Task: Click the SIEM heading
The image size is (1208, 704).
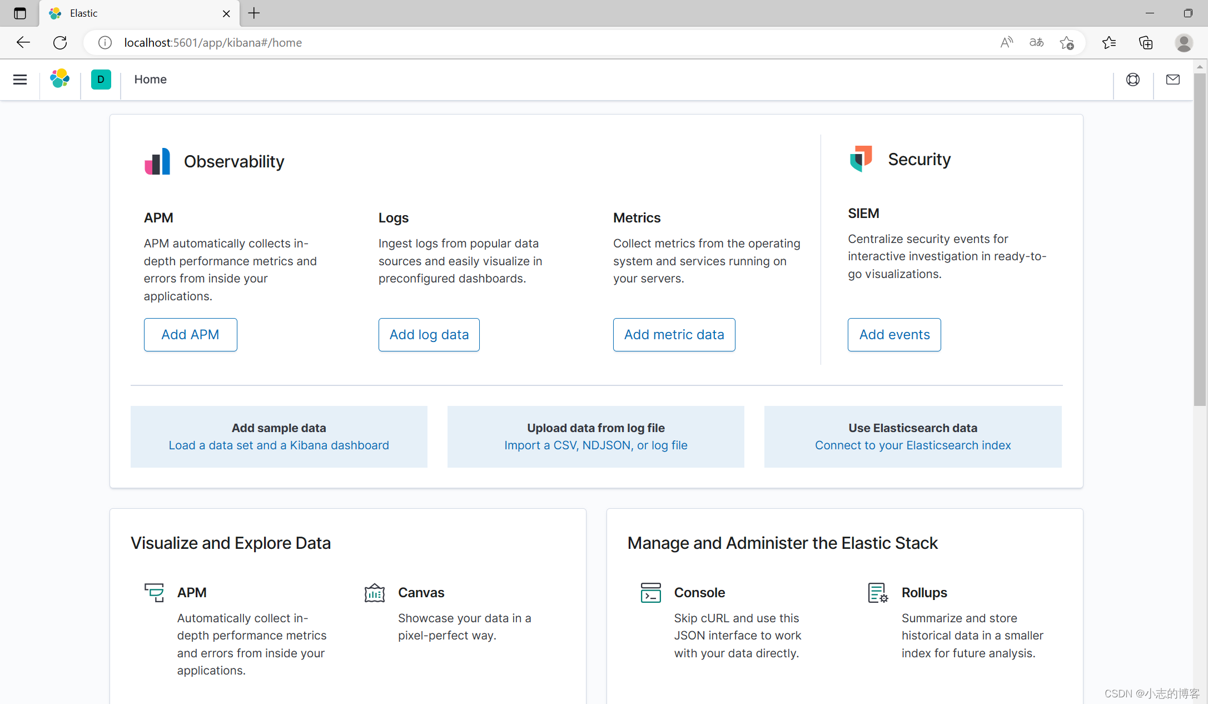Action: 863,214
